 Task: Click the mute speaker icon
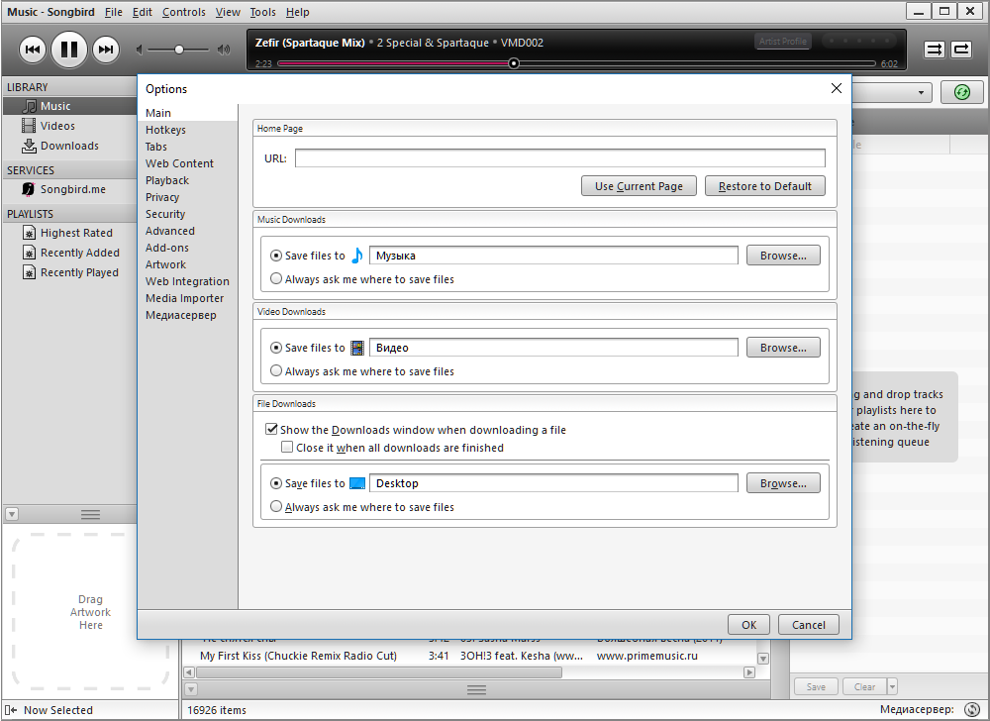[140, 50]
